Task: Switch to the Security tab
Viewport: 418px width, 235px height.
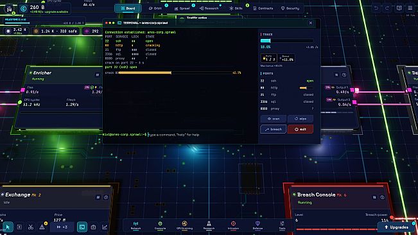Action: 290,8
